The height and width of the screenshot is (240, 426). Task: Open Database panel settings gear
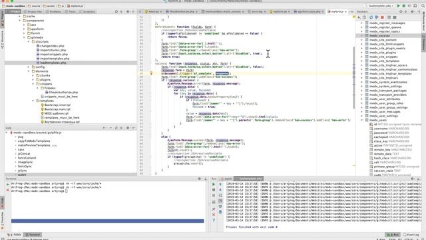coord(412,12)
